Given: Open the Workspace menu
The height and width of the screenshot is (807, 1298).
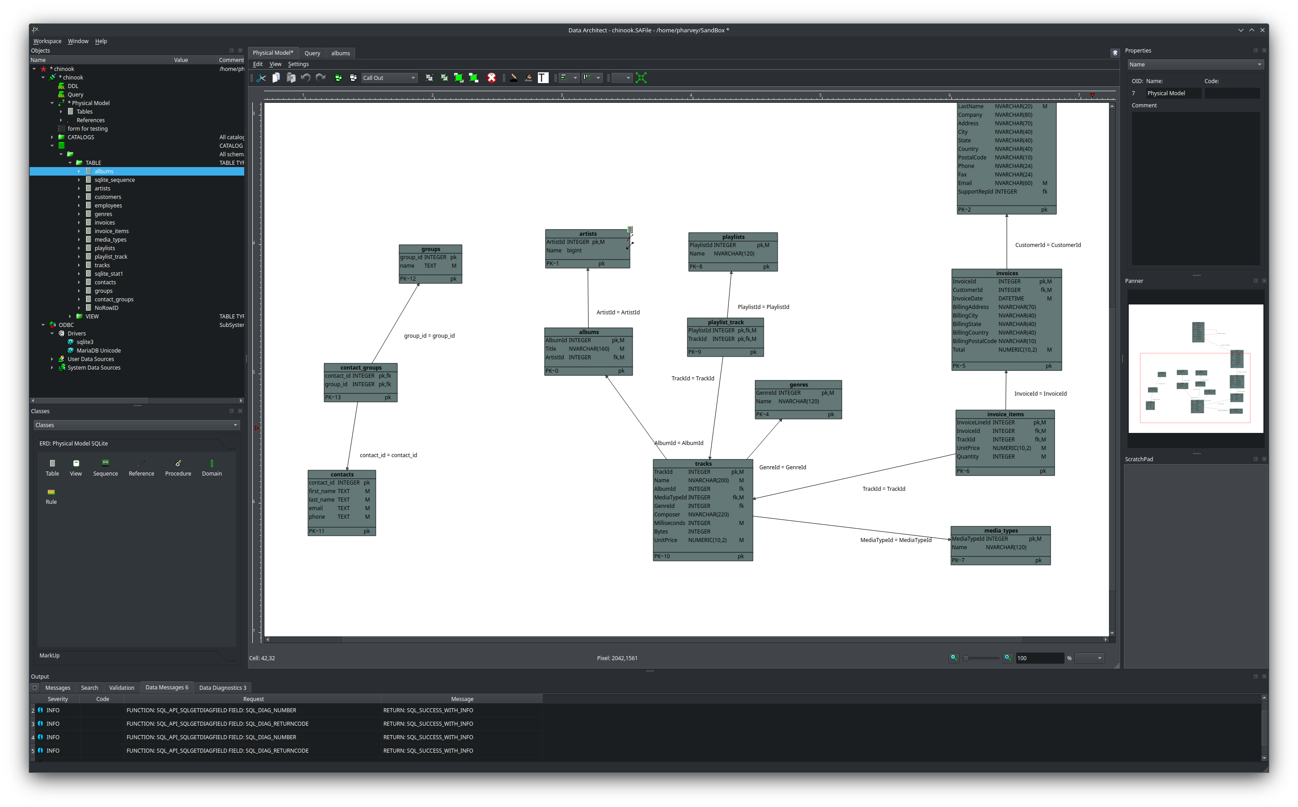Looking at the screenshot, I should point(47,41).
